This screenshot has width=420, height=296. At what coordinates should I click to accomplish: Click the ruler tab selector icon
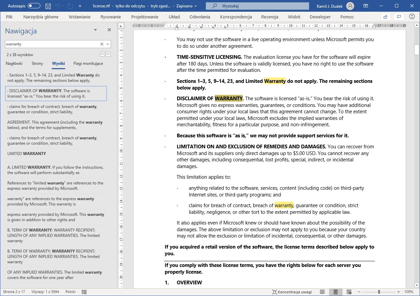(121, 26)
